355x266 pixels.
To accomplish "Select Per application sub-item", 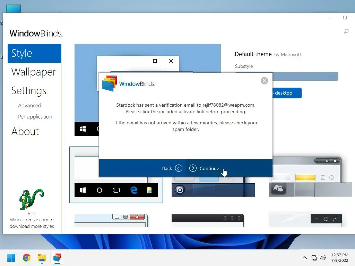I will 35,117.
